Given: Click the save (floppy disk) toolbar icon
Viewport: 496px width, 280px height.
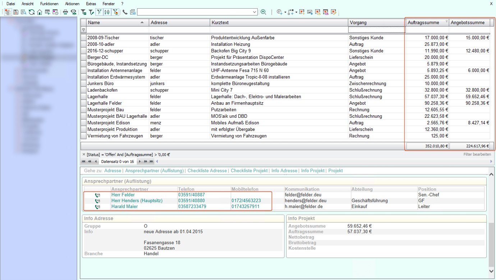Looking at the screenshot, I should [16, 12].
